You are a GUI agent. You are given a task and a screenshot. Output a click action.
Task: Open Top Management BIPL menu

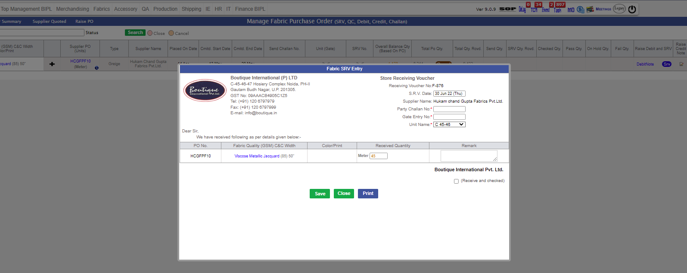click(26, 9)
